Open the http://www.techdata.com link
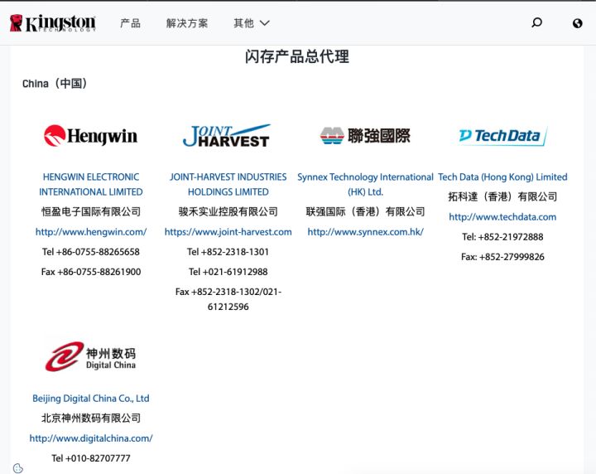Viewport: 596px width, 474px height. 502,217
